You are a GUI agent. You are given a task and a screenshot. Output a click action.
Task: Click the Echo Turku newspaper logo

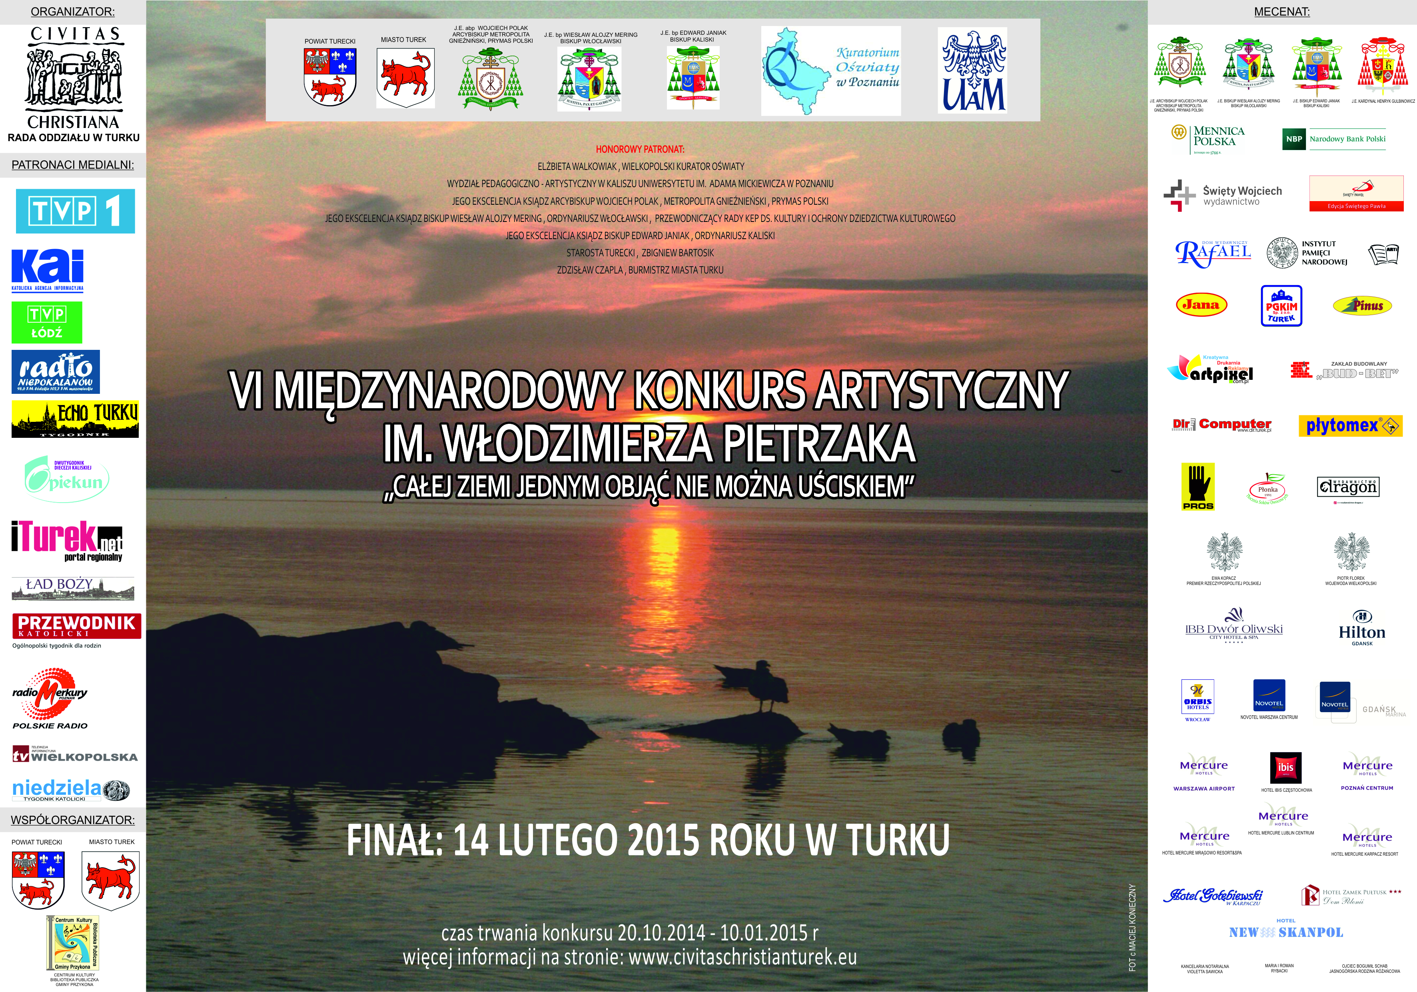75,419
